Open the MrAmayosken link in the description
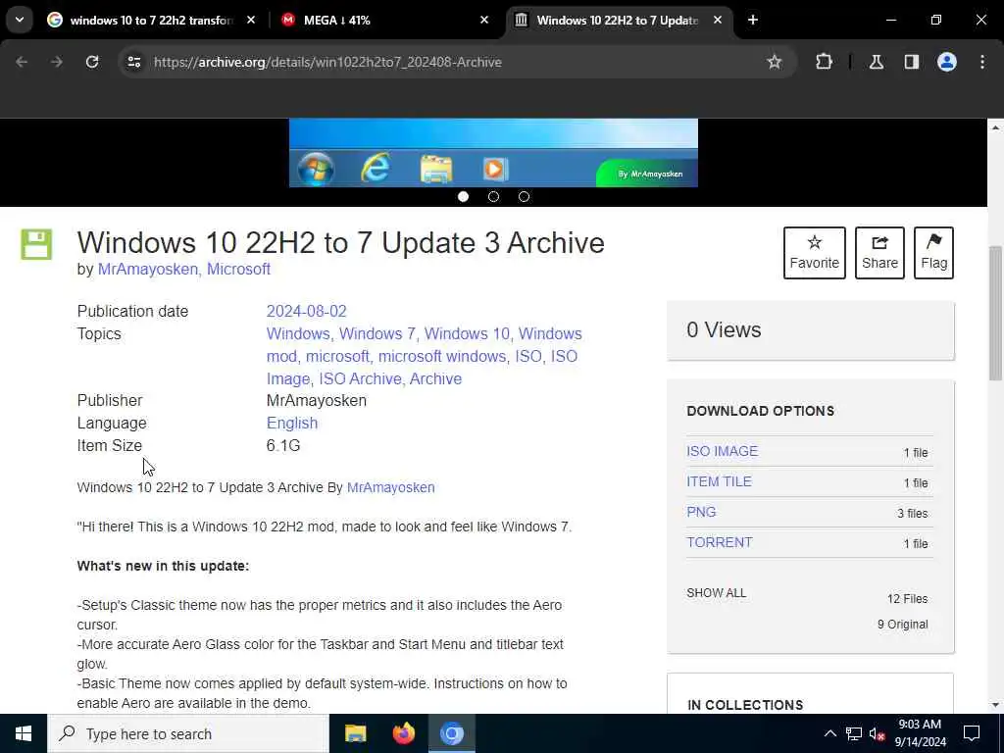1004x753 pixels. 390,487
